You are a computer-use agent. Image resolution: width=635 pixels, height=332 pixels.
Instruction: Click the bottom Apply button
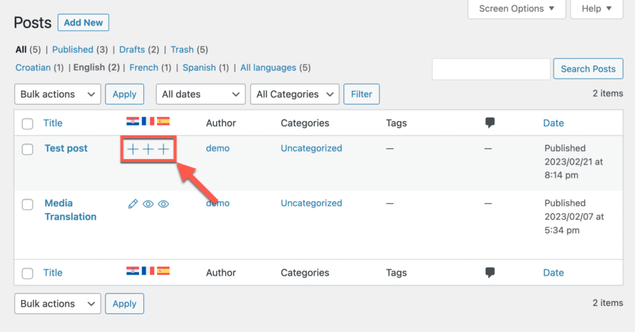pyautogui.click(x=125, y=304)
